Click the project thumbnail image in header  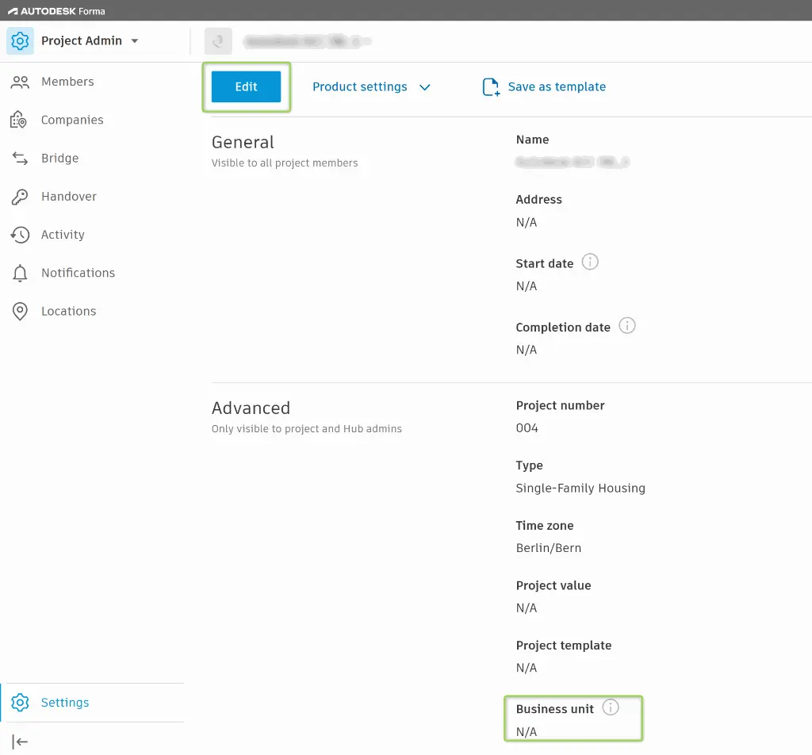(x=218, y=41)
